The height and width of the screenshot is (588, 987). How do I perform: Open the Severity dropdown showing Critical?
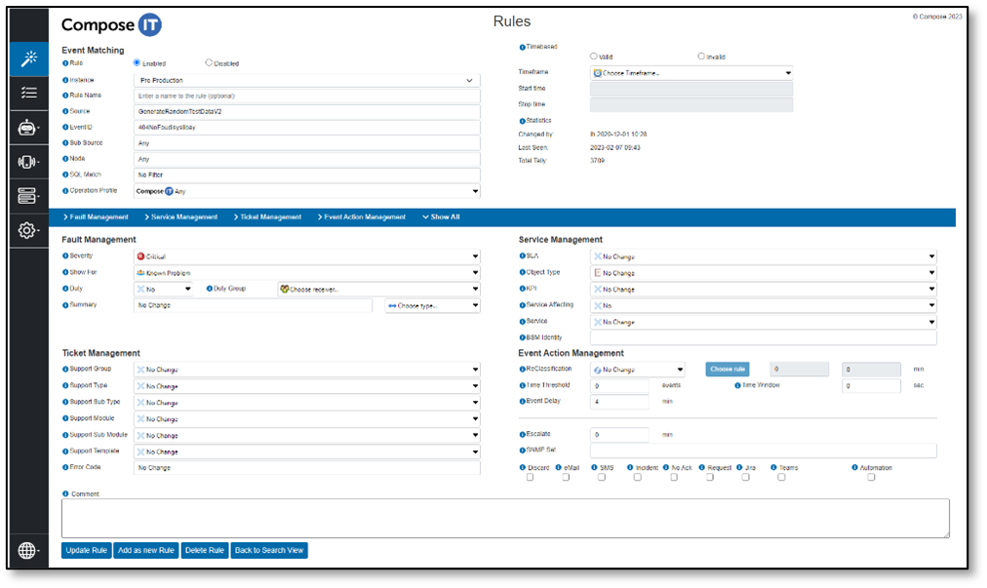[x=306, y=256]
